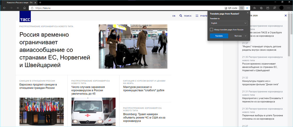Stop loading the page
Screen dimensions: 293x127
[18, 8]
